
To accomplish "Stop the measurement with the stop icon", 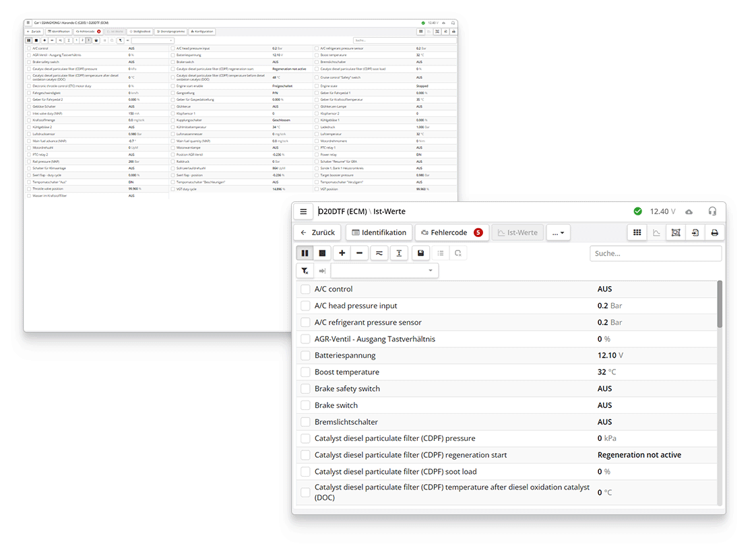I will tap(322, 253).
